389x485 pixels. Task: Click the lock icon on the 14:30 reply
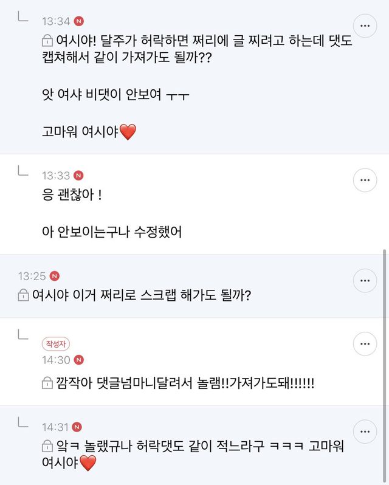[x=47, y=383]
